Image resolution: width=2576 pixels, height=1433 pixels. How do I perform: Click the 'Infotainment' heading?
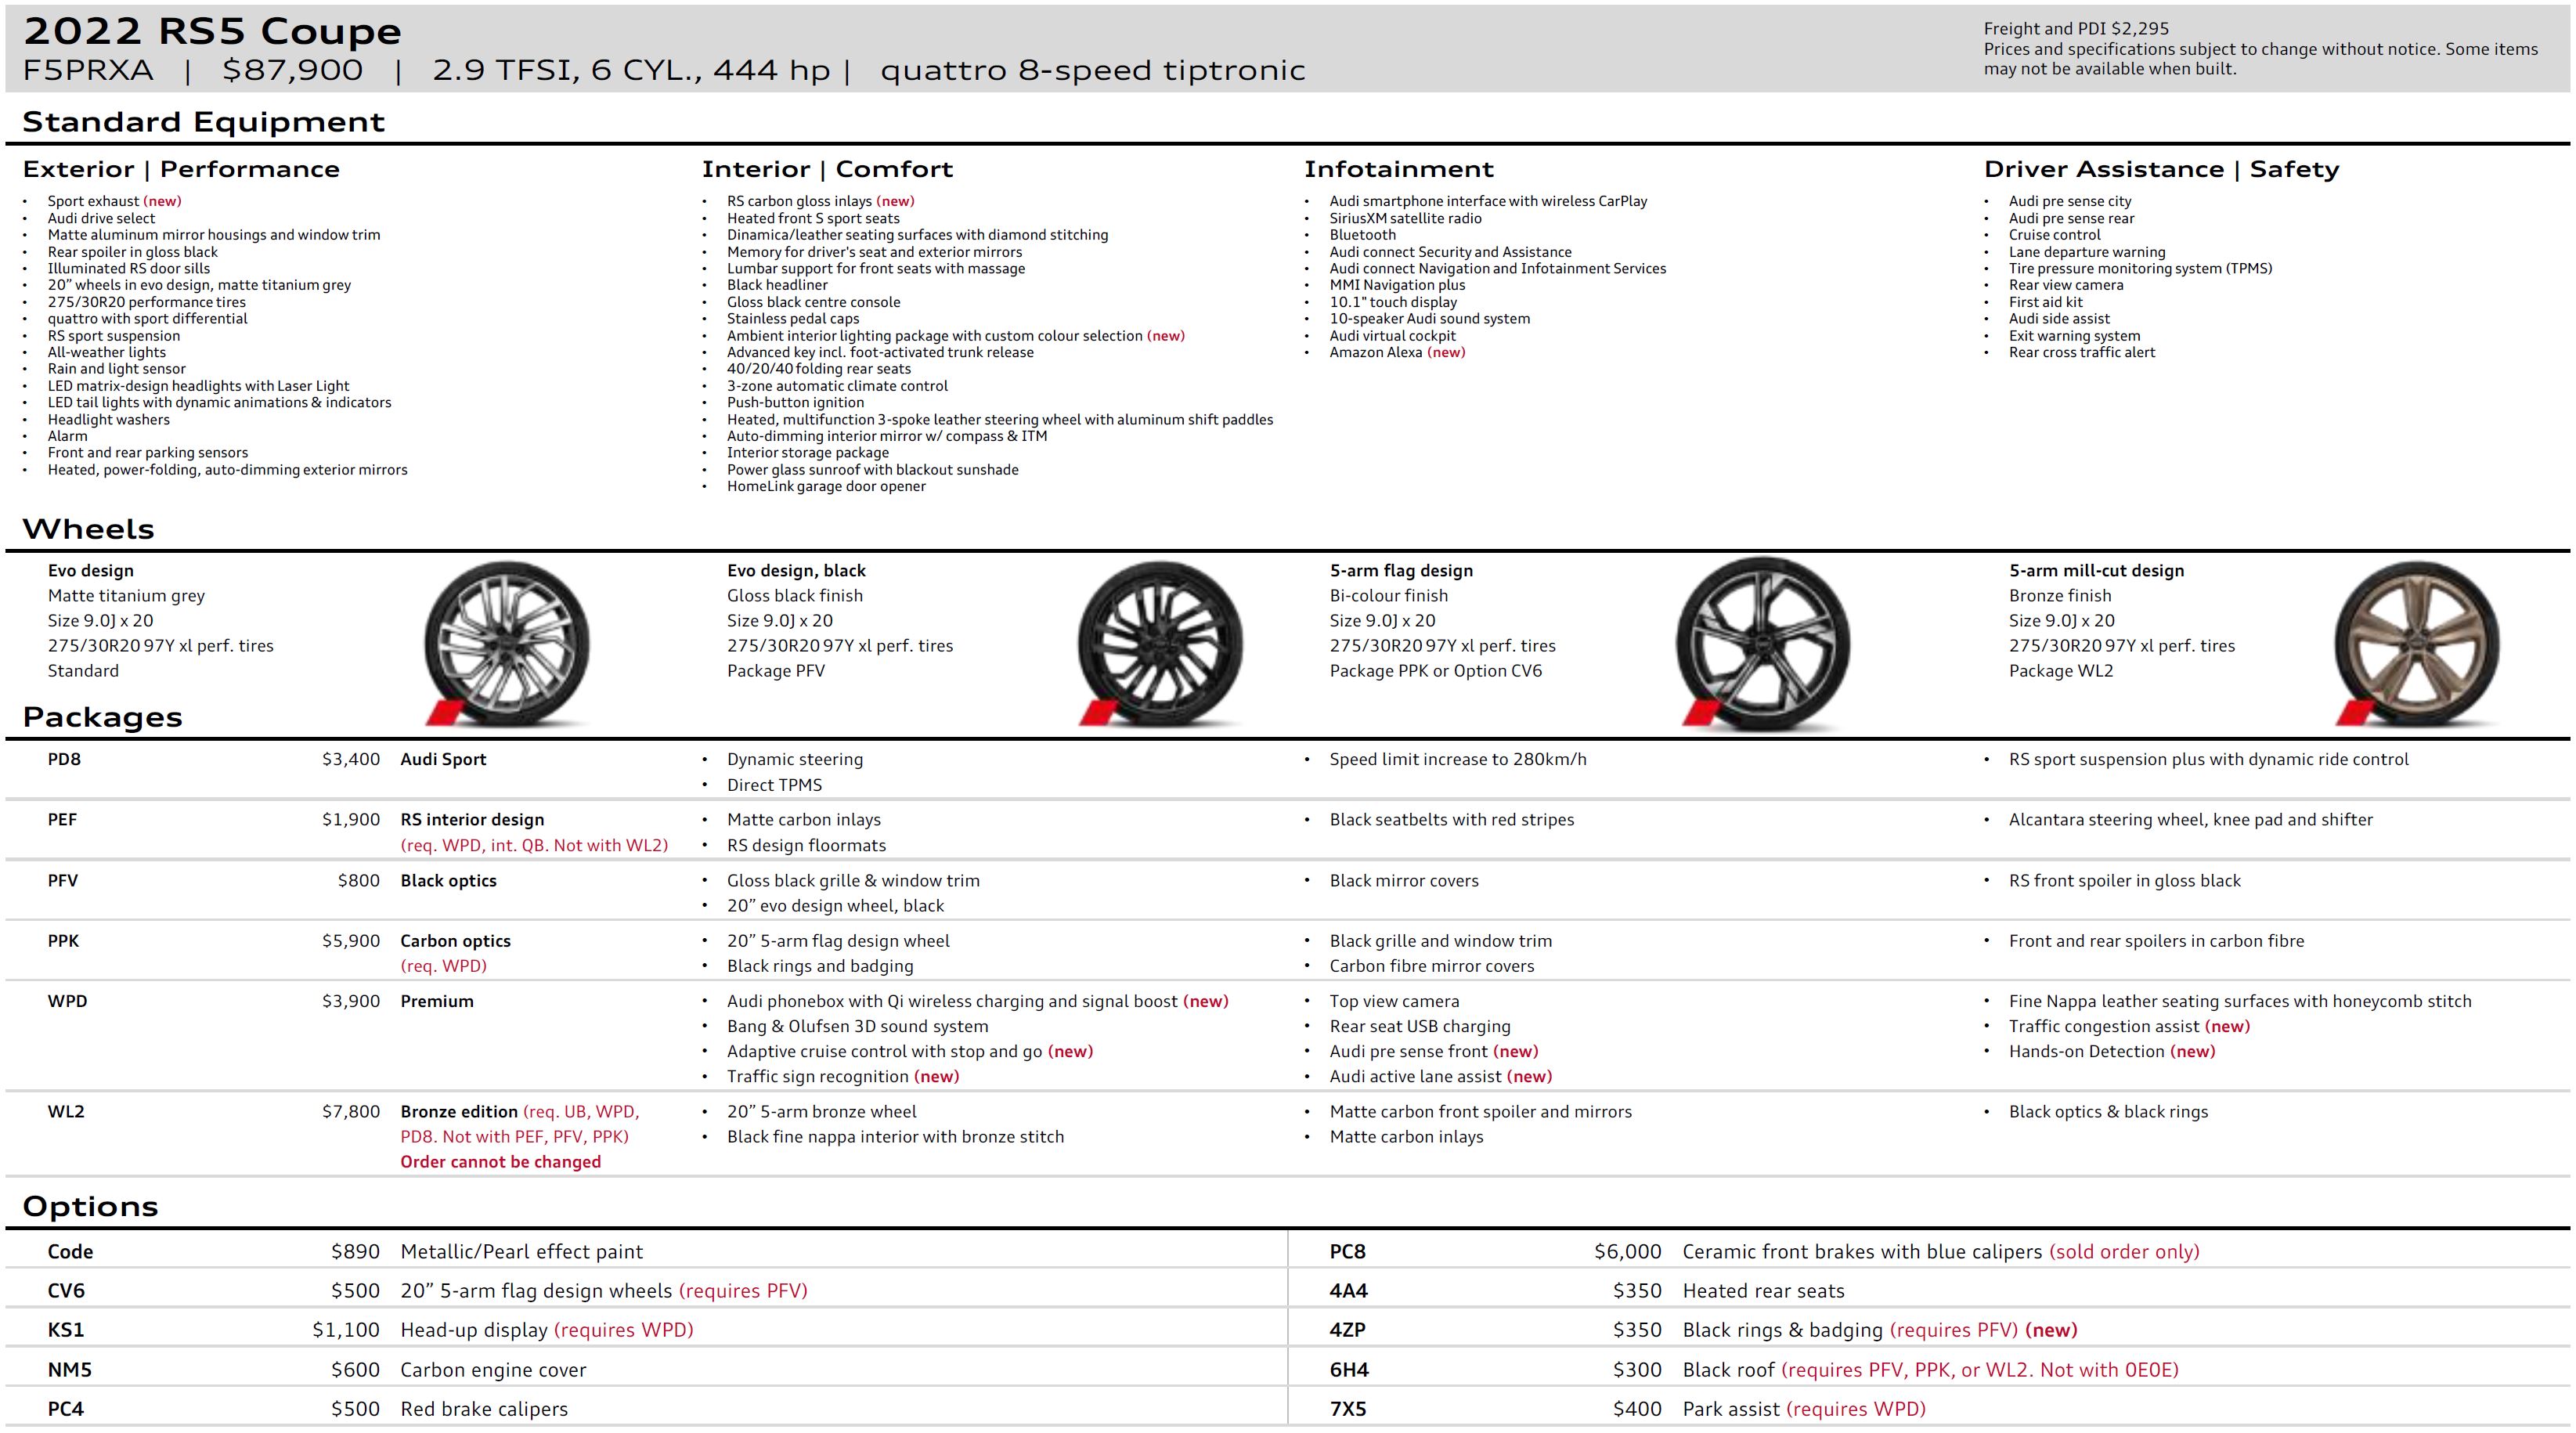pyautogui.click(x=1398, y=169)
